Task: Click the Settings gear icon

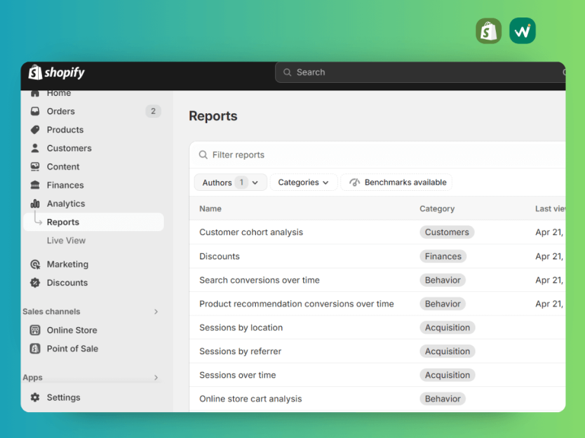Action: 35,398
